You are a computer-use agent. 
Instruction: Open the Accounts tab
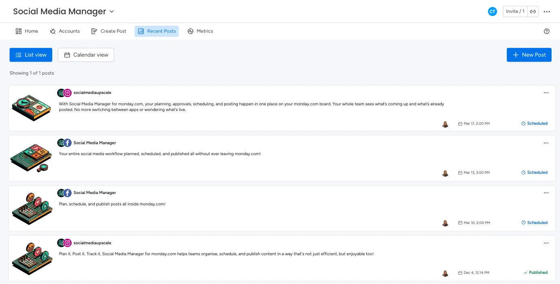pos(65,31)
